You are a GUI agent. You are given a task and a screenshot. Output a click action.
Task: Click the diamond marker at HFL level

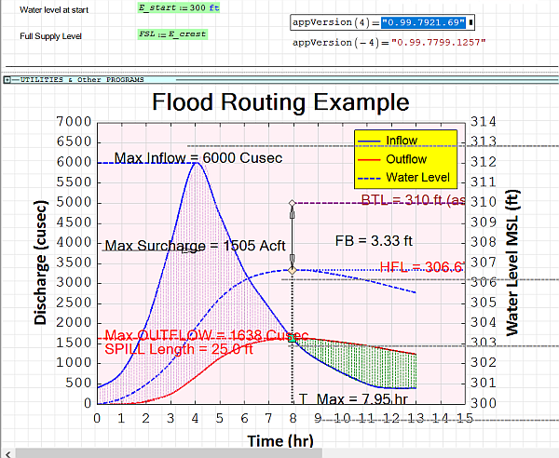[x=293, y=270]
